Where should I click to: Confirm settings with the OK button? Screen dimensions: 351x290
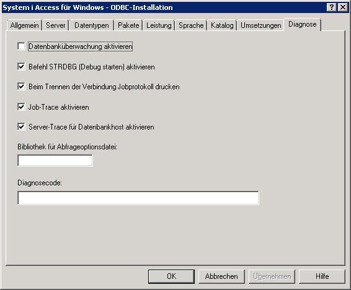point(172,276)
